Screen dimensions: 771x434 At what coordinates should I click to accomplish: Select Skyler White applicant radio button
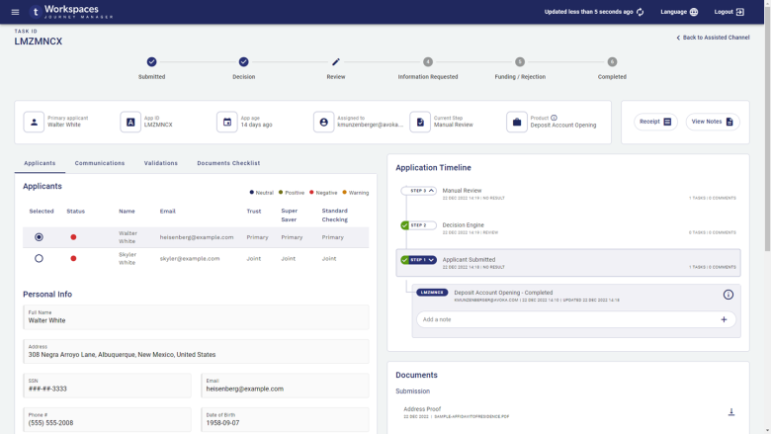point(39,258)
